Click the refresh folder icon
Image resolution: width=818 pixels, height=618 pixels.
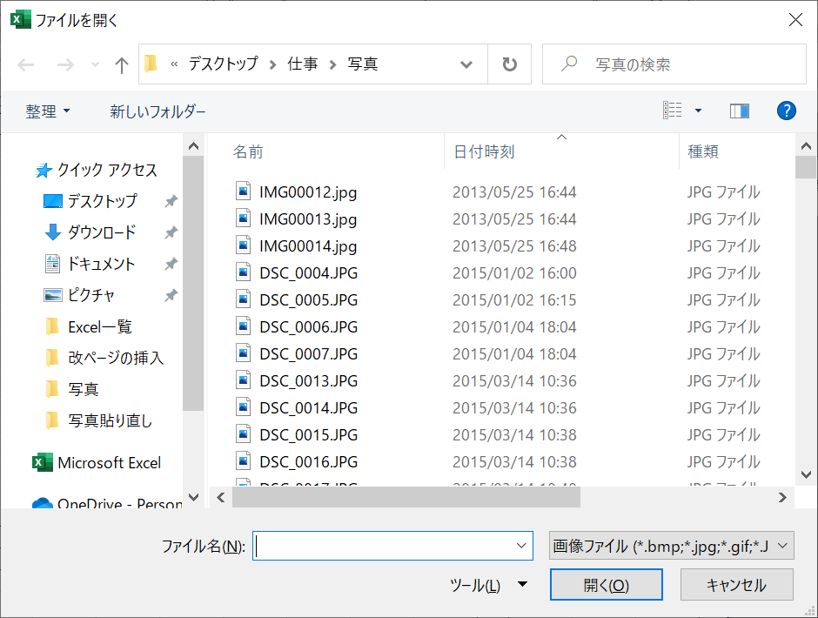510,64
